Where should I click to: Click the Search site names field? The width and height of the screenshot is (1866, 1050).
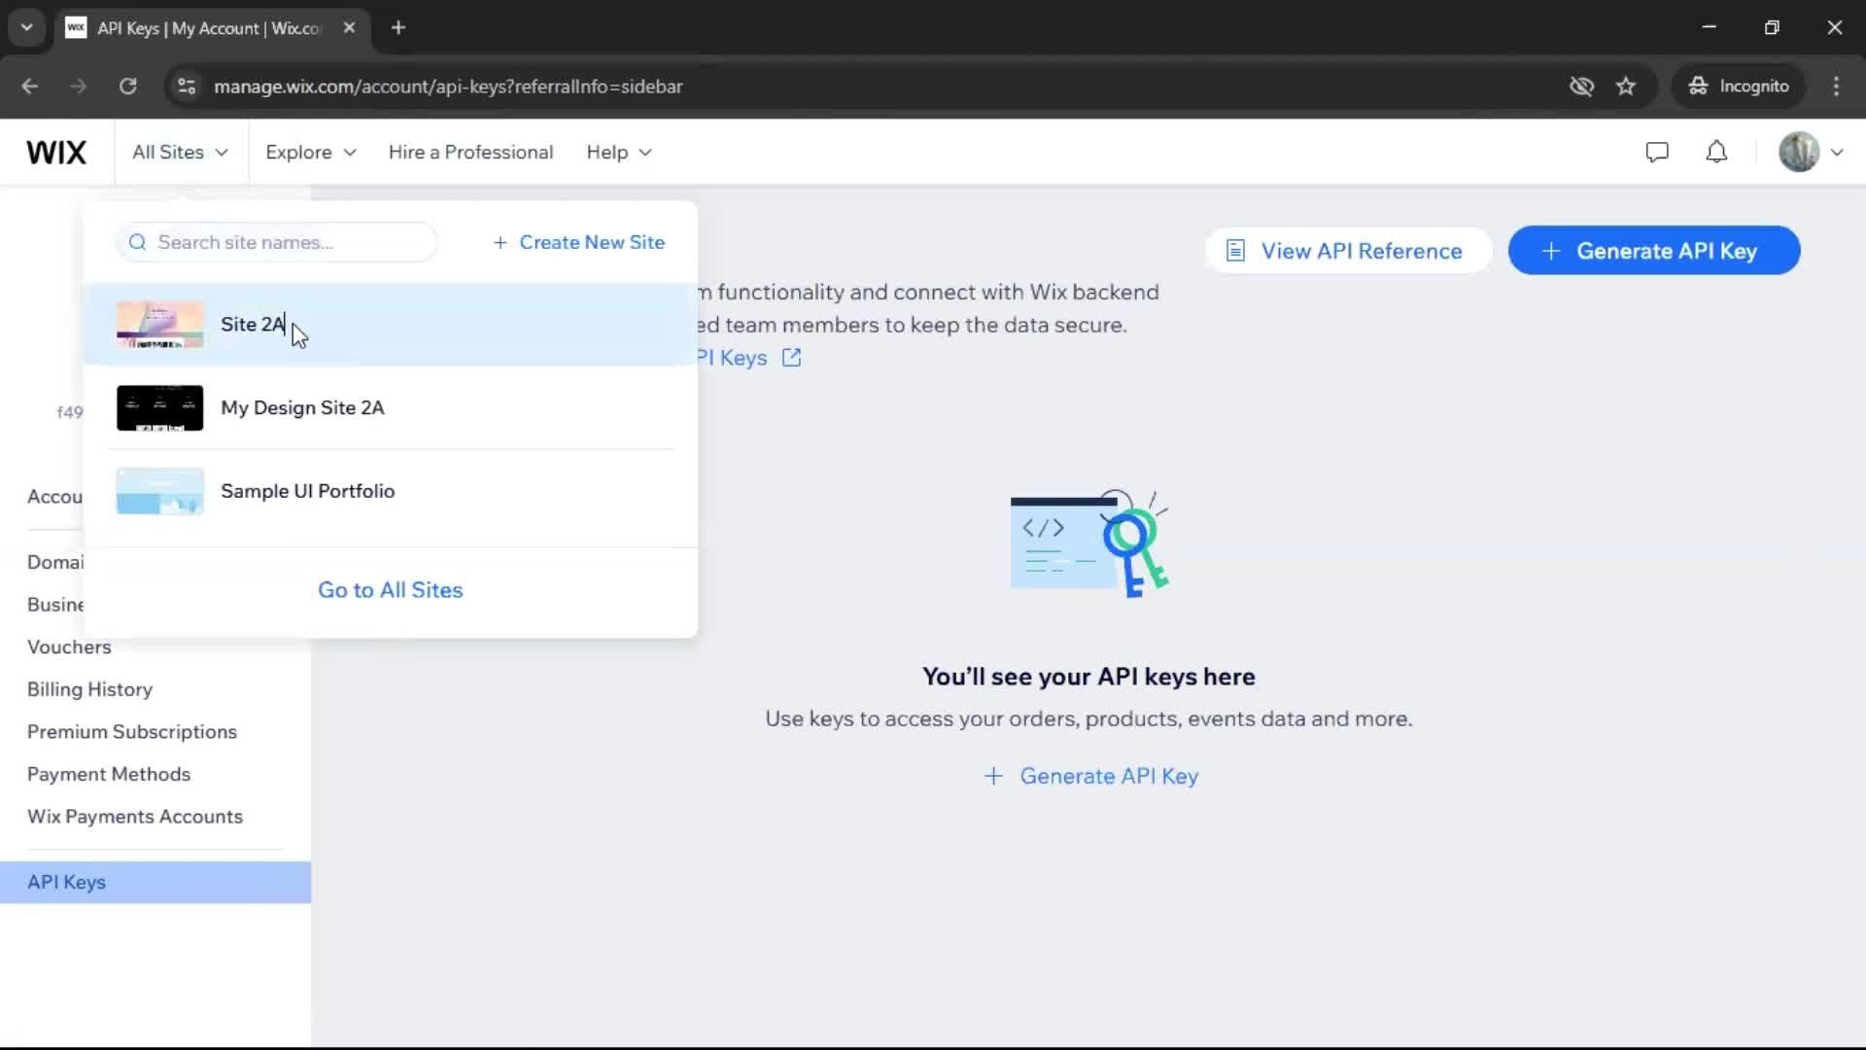click(277, 242)
